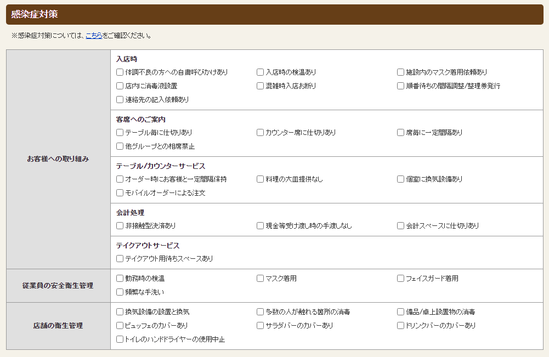Click the 感染症対策 section header
549x357 pixels.
coord(274,14)
